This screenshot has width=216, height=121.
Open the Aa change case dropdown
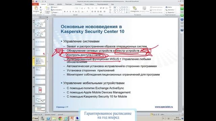pos(83,12)
